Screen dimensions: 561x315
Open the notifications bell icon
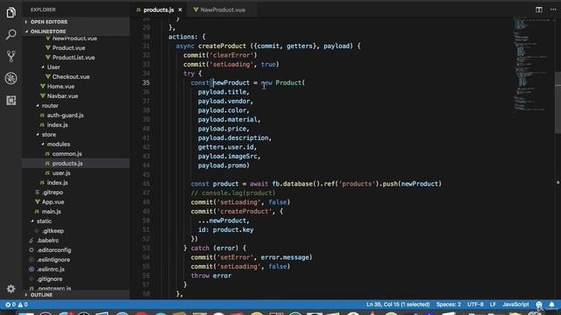click(x=551, y=304)
